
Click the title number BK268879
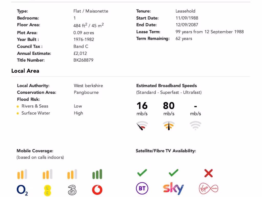click(x=83, y=60)
